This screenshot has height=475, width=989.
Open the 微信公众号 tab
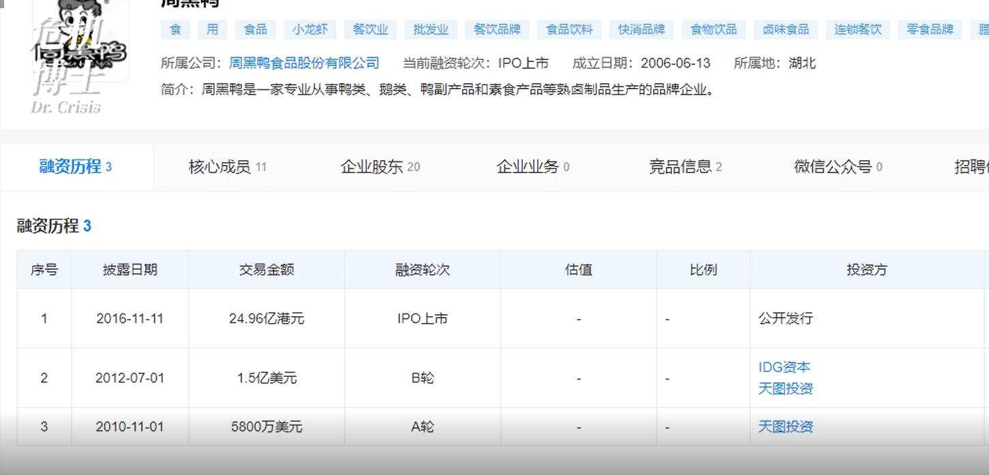coord(833,166)
